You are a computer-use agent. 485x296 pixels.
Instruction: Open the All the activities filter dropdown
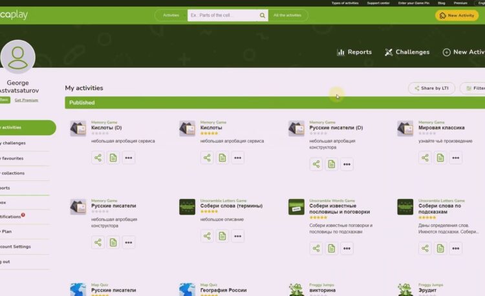click(x=287, y=15)
